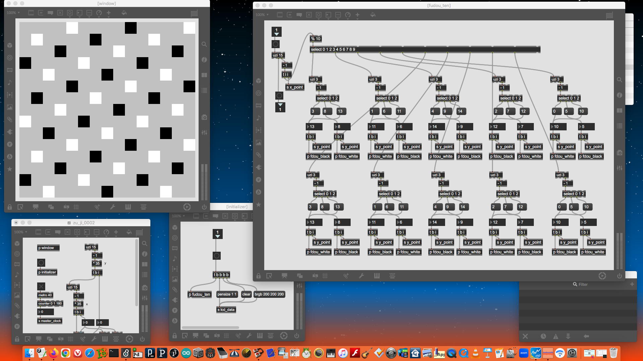Open the 100% zoom dropdown in fudou_ten
The height and width of the screenshot is (361, 643).
(262, 15)
